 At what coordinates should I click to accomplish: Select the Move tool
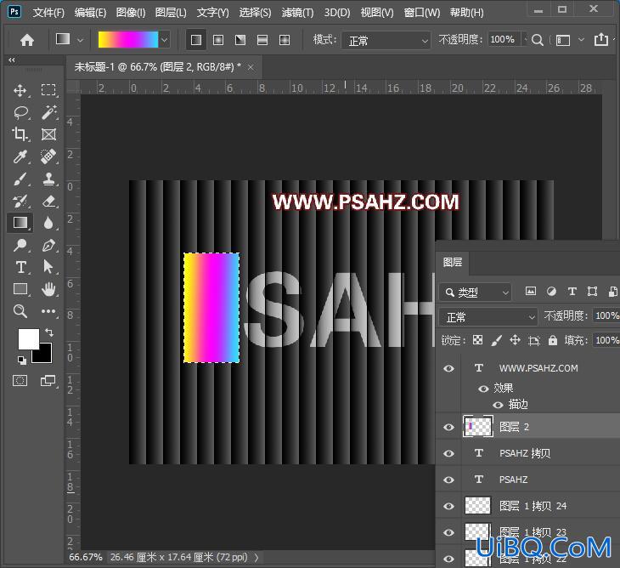20,90
